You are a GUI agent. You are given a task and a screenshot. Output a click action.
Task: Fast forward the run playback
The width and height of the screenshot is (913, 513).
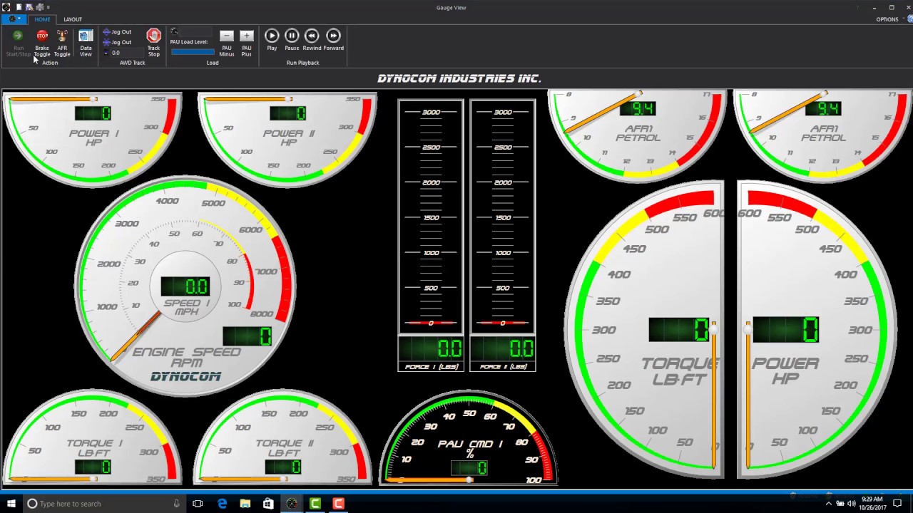pyautogui.click(x=333, y=40)
